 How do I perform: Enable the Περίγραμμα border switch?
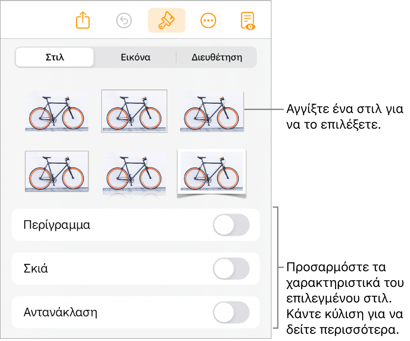(x=231, y=225)
